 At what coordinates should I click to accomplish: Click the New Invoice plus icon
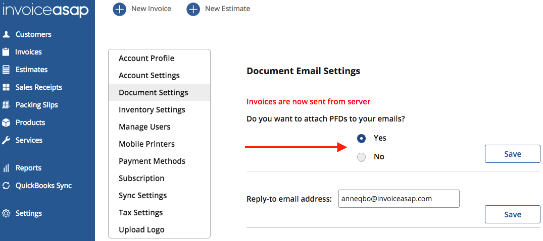[119, 9]
